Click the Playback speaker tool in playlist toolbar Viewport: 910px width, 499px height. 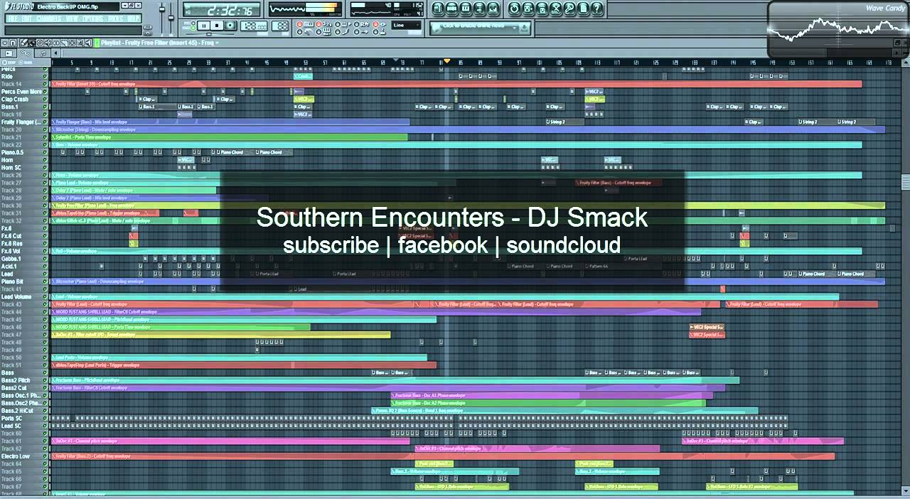88,43
